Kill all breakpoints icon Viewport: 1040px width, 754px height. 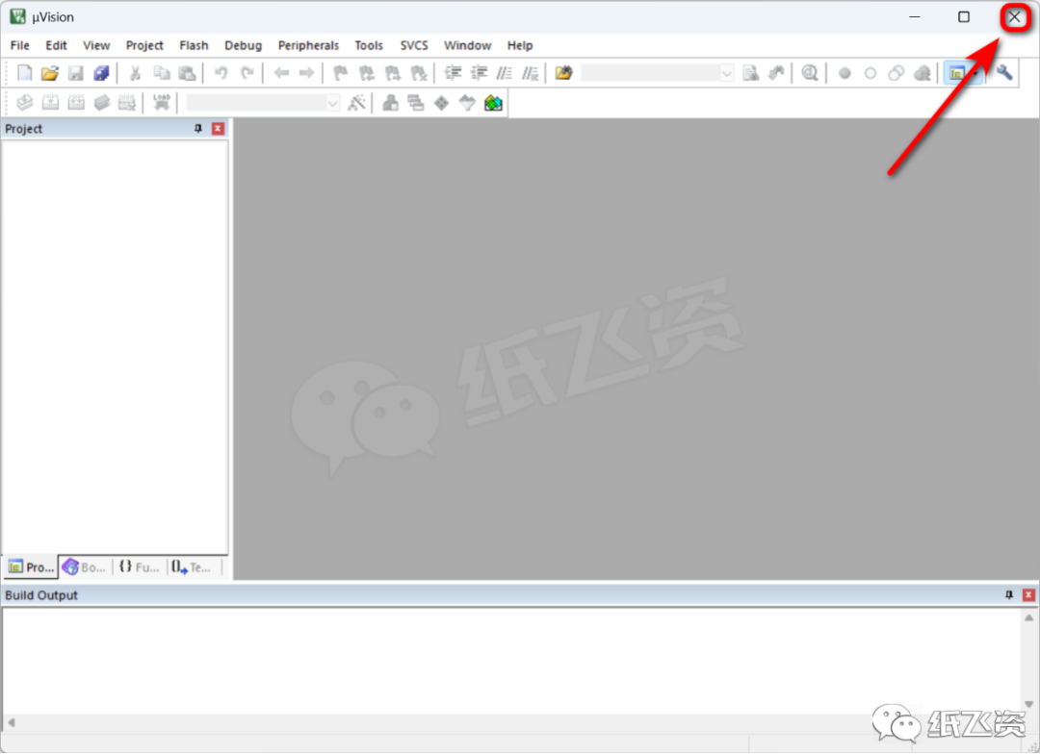[x=922, y=73]
